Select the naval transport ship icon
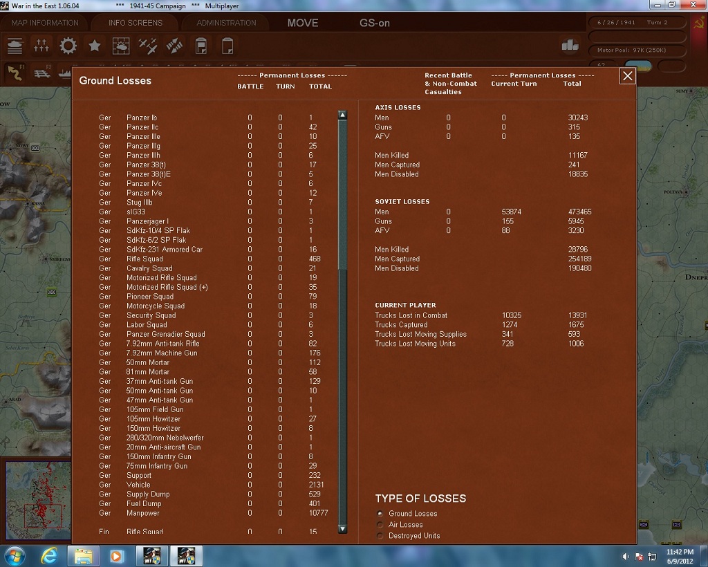 pos(64,73)
